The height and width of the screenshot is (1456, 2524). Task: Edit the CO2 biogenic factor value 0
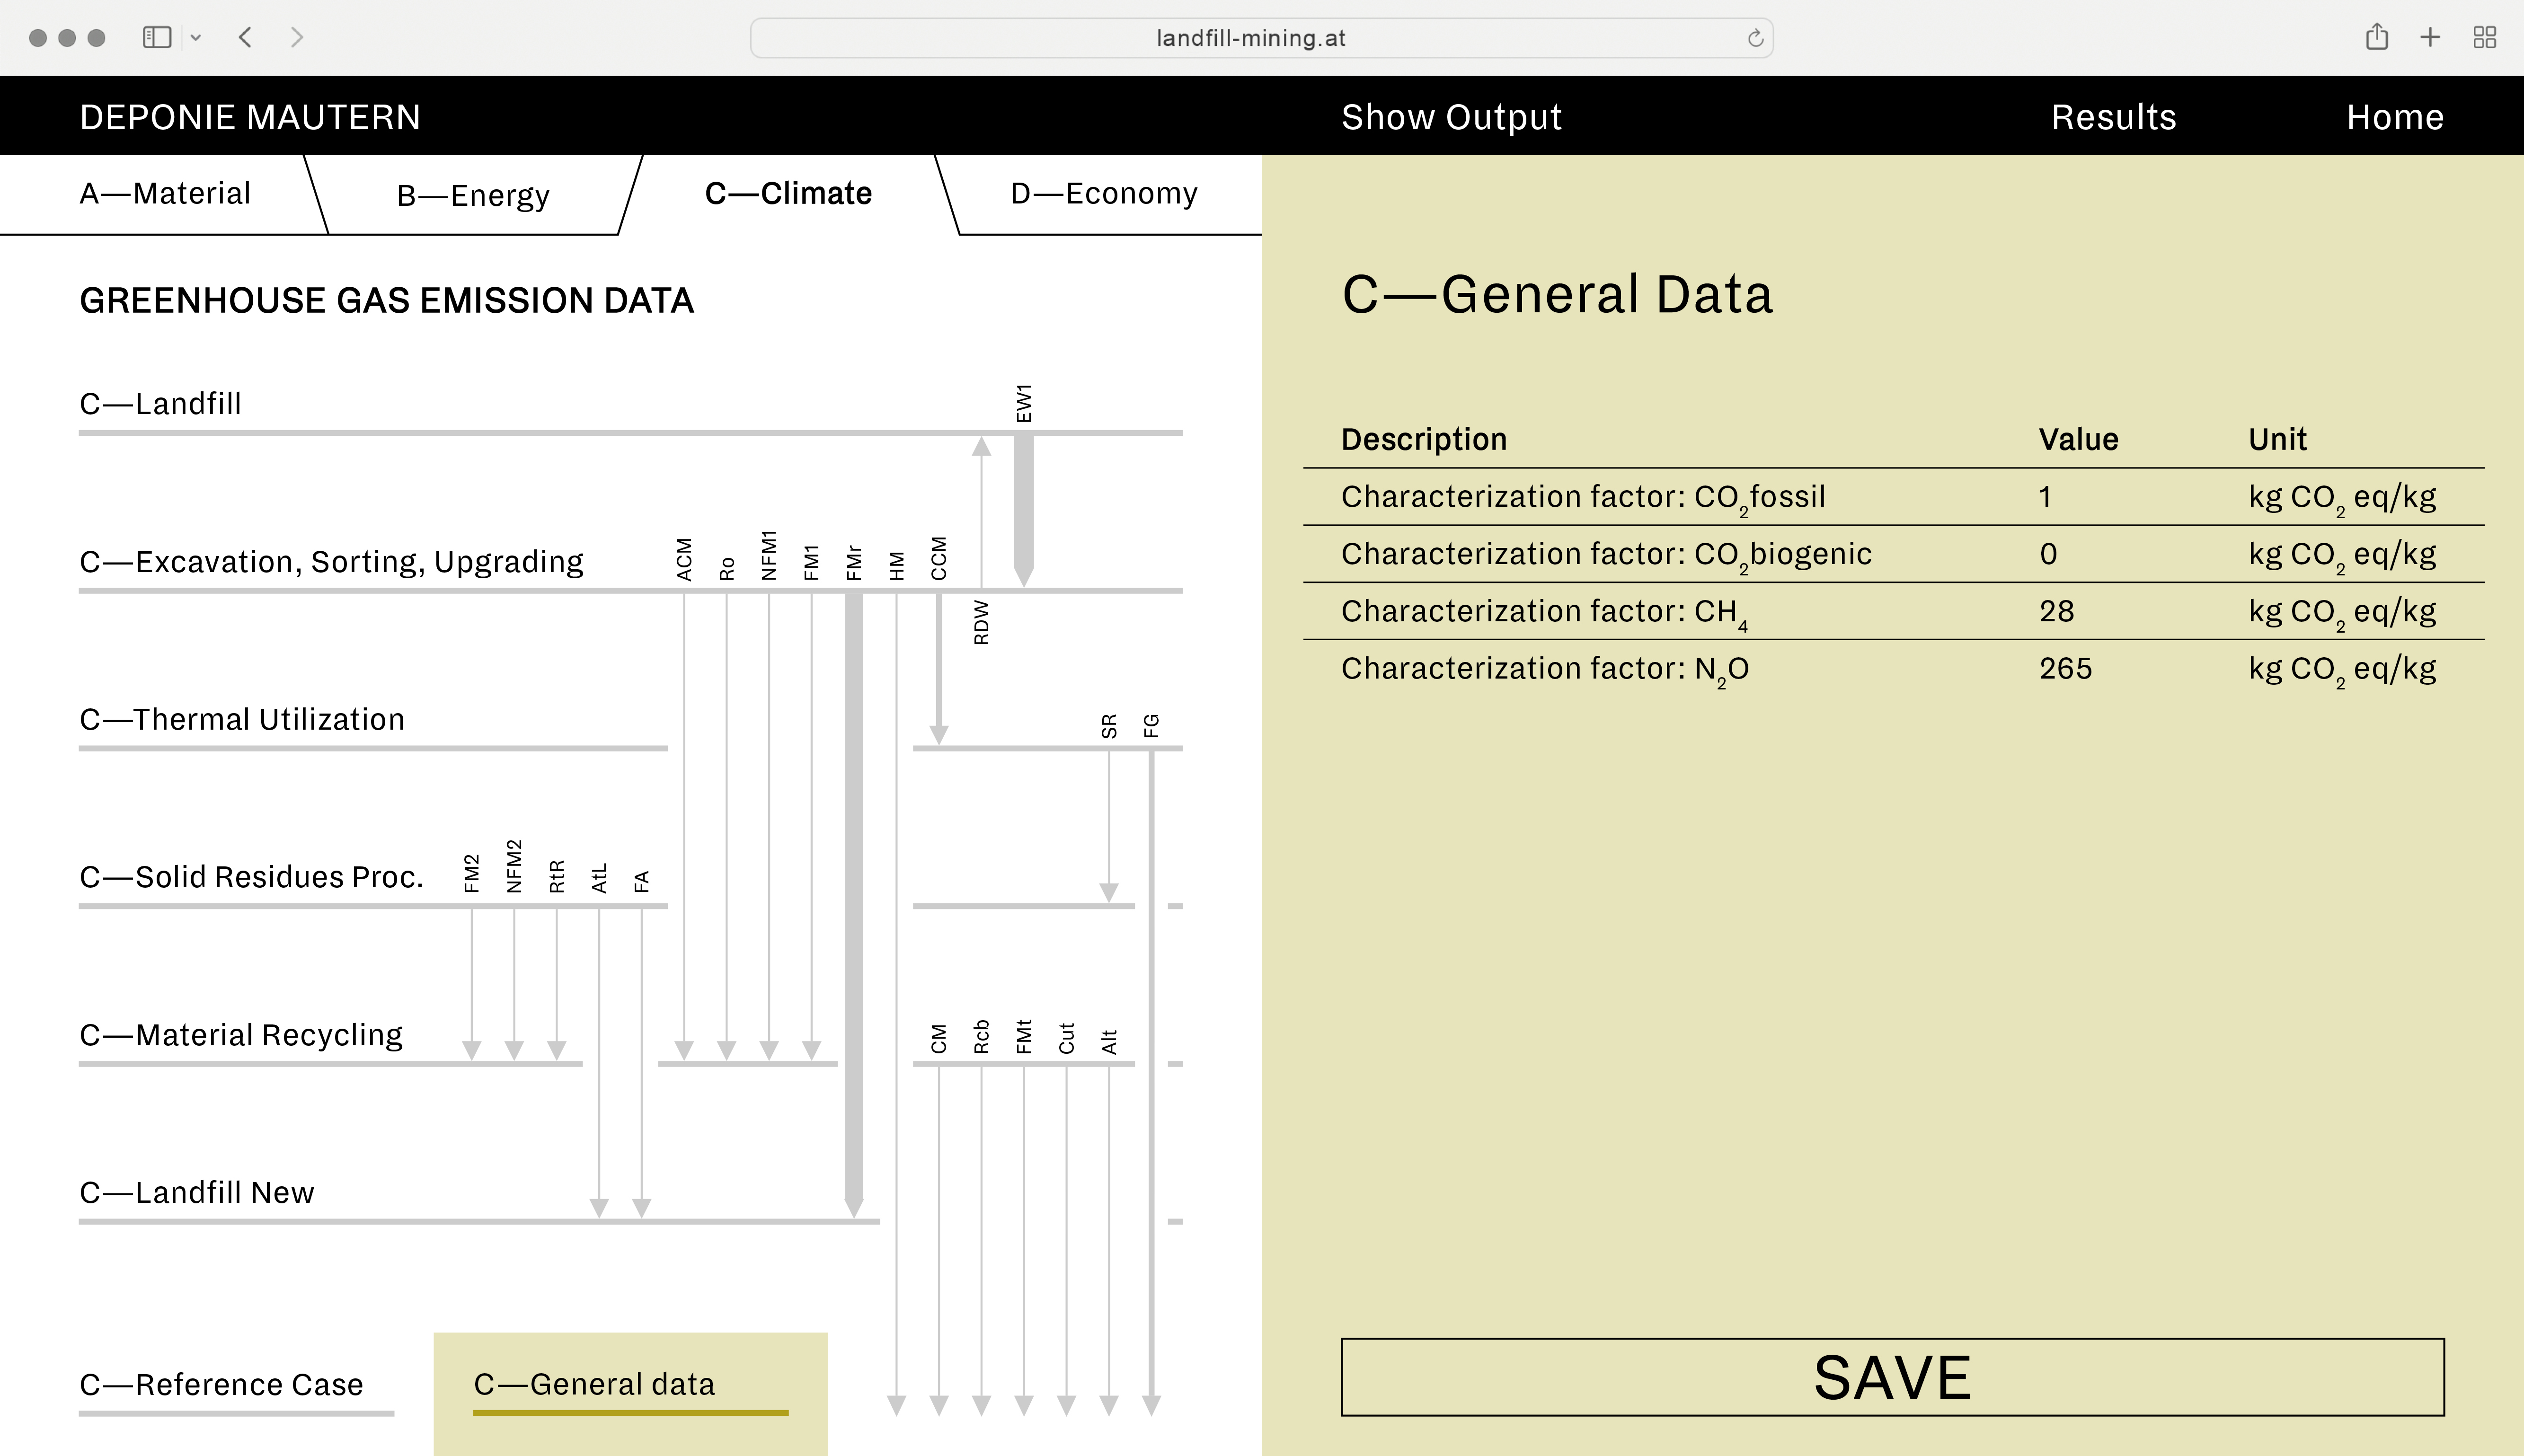(x=2048, y=554)
